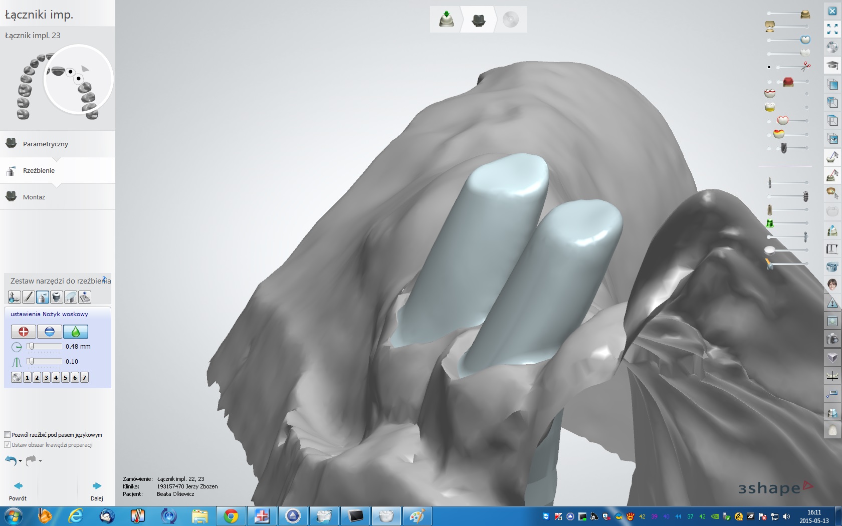Switch to the Montaż step
Viewport: 842px width, 526px height.
34,197
